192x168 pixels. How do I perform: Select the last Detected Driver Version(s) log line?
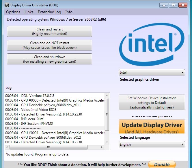[x=55, y=142]
